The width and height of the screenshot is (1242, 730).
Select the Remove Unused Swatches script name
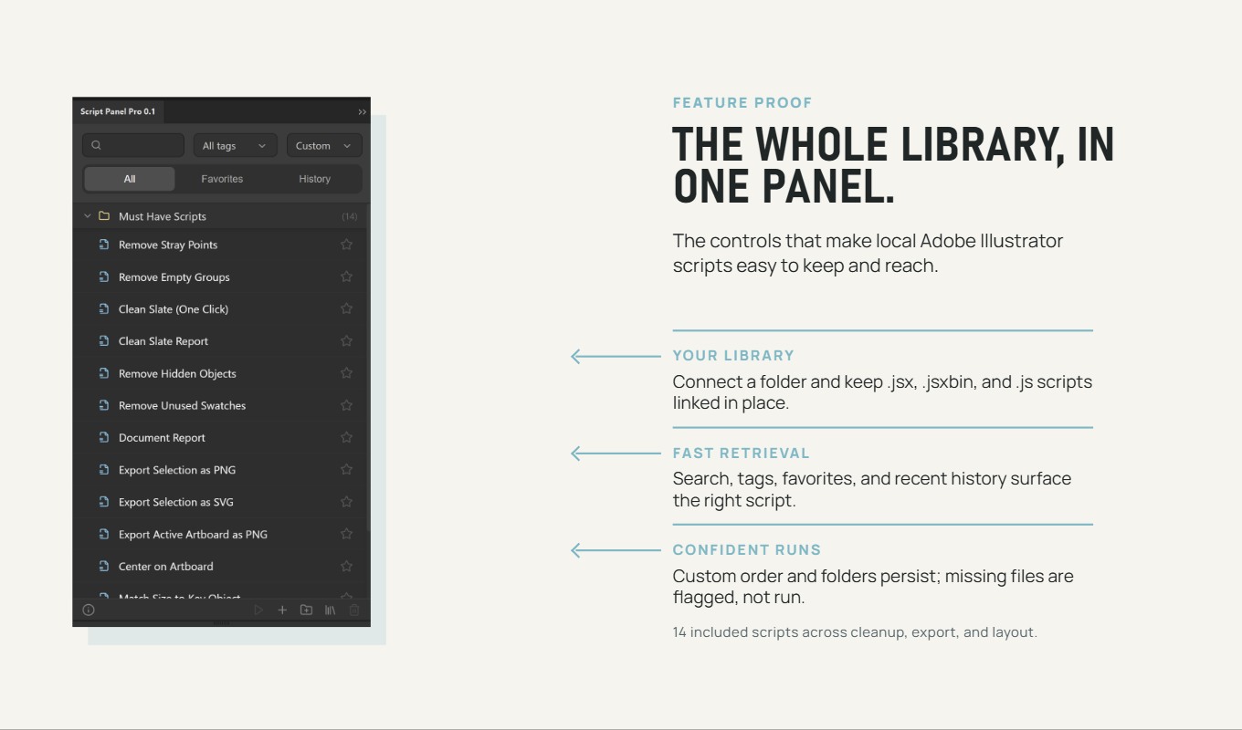tap(182, 405)
